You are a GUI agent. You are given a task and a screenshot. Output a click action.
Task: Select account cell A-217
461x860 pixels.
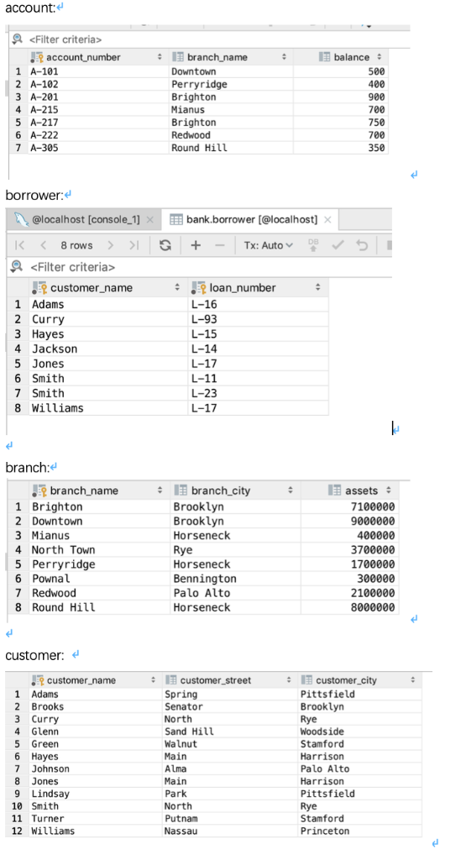(x=99, y=123)
